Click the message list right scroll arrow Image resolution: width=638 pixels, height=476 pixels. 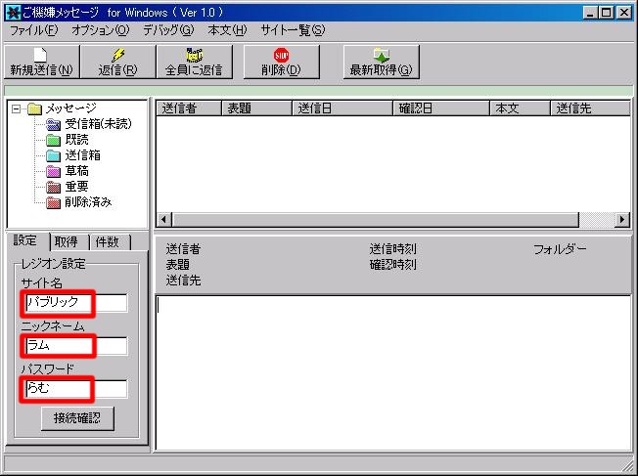click(621, 220)
